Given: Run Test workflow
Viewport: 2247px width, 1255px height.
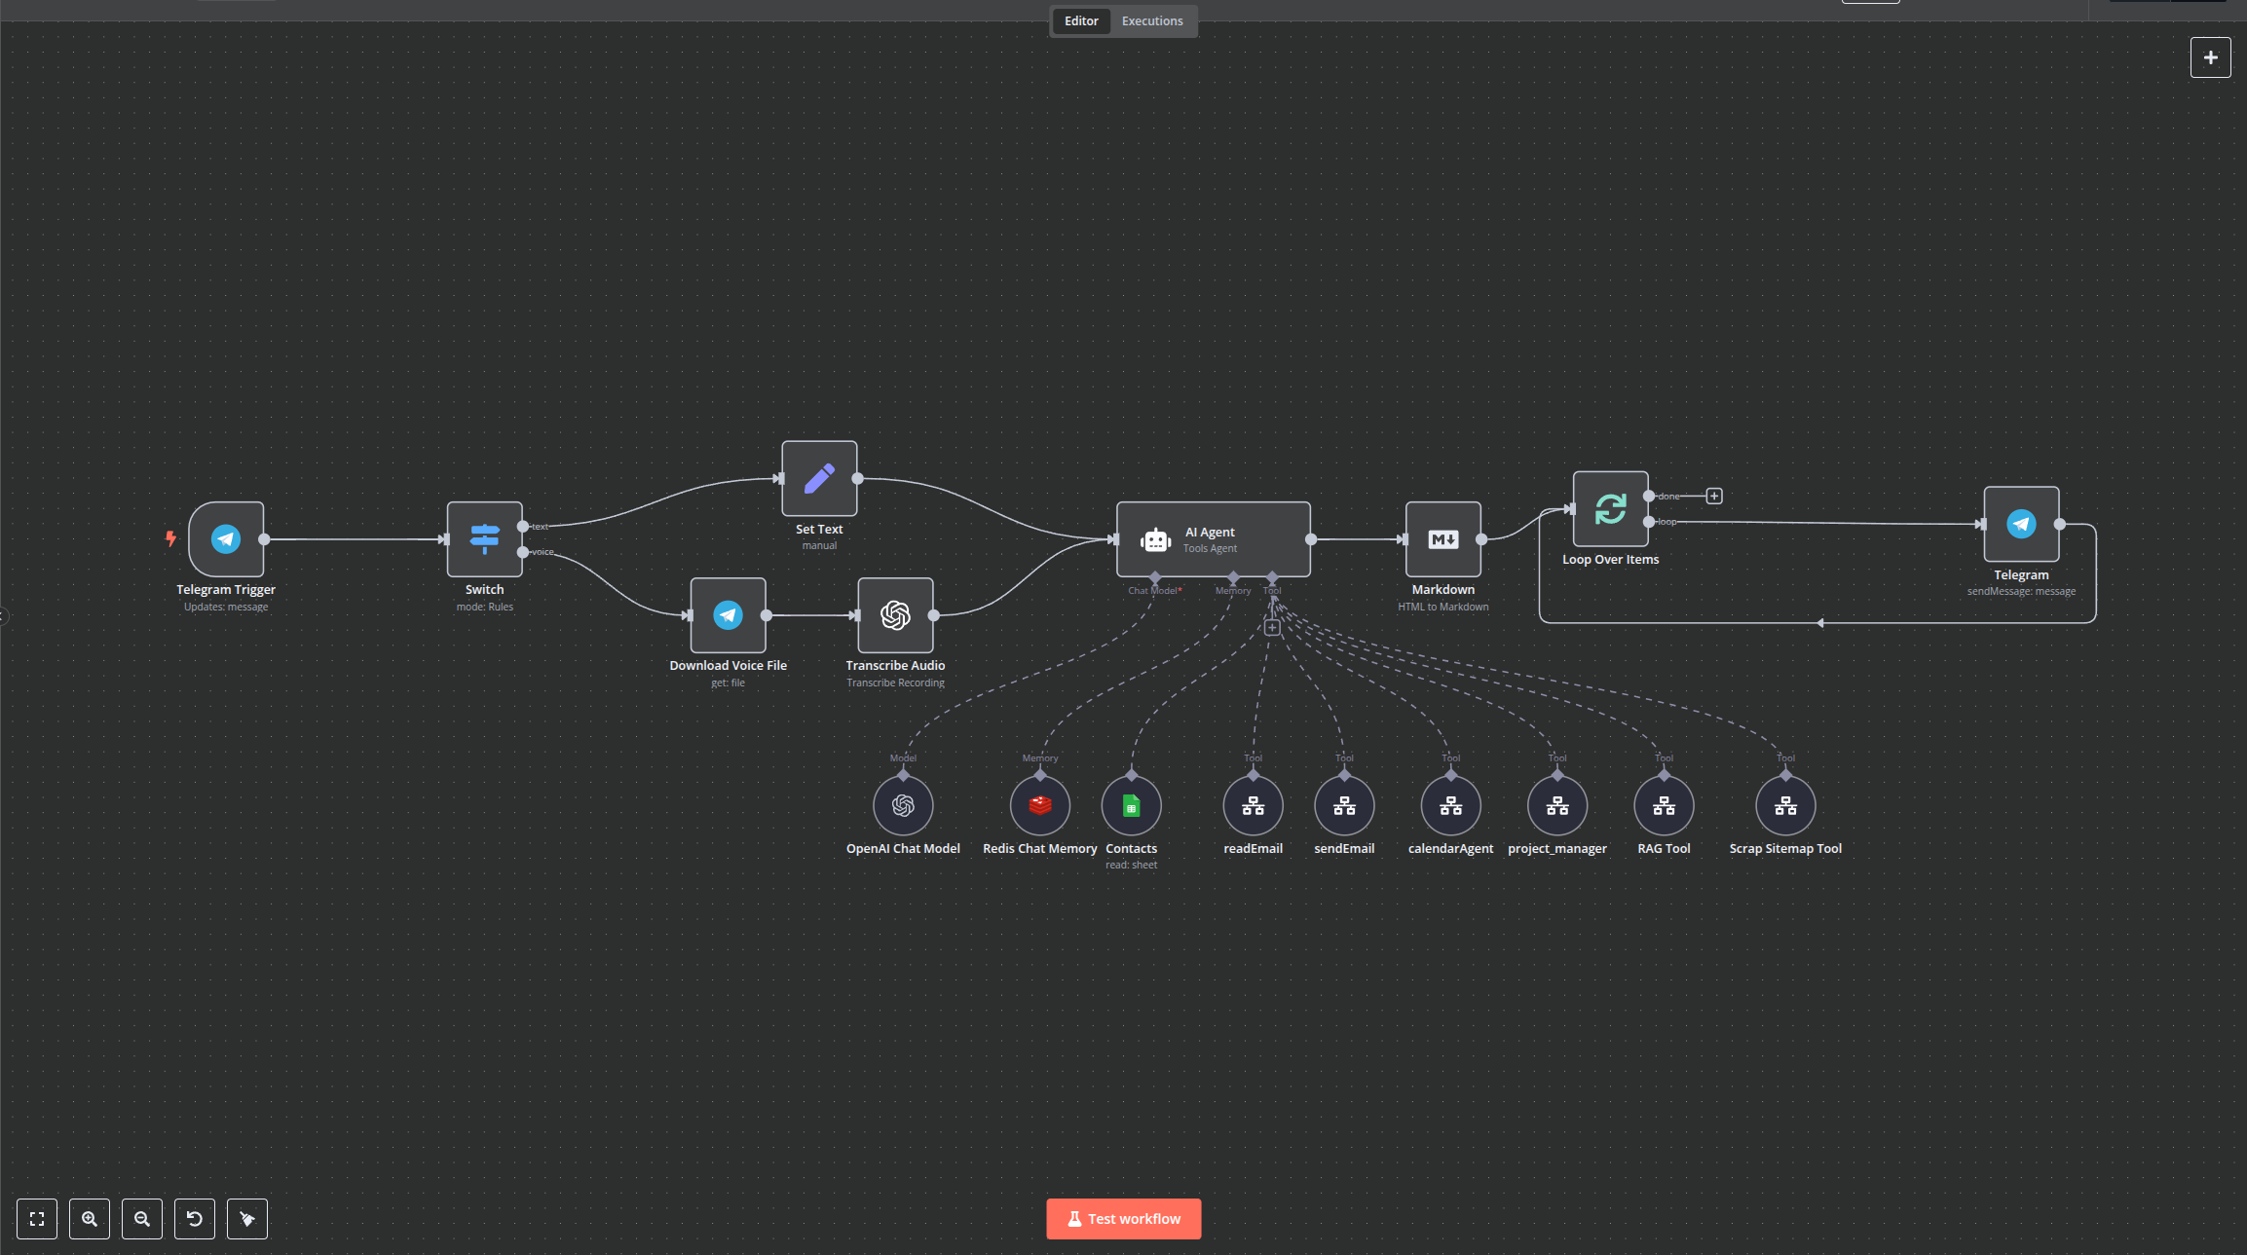Looking at the screenshot, I should point(1123,1218).
